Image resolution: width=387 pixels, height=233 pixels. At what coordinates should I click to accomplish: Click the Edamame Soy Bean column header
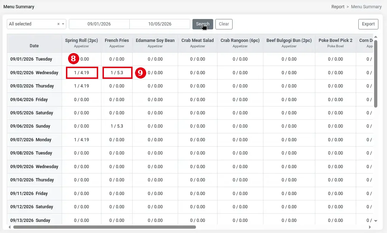(155, 43)
